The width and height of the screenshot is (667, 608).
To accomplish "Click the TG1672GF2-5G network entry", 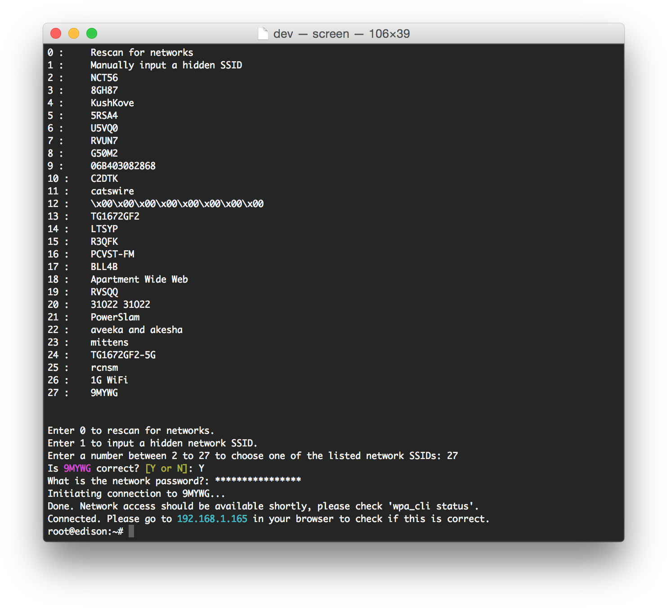I will [123, 355].
